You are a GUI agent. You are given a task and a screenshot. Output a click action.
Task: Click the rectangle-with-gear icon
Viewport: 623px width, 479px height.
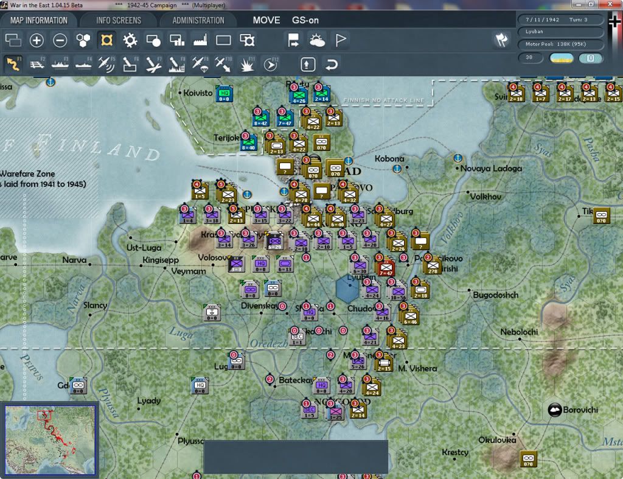247,40
